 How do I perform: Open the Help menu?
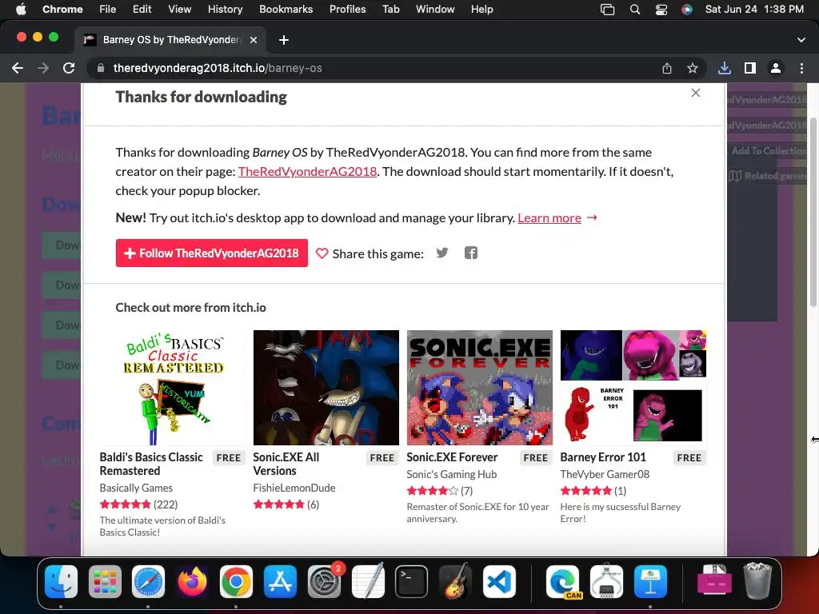point(481,9)
